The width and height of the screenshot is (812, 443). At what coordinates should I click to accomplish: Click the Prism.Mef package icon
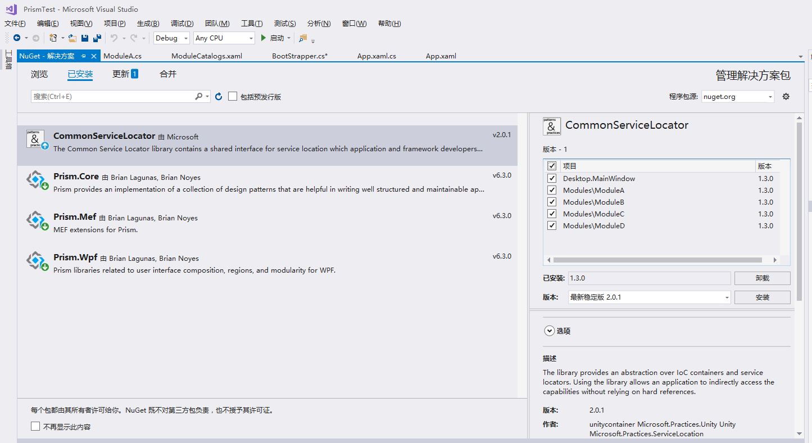click(37, 220)
